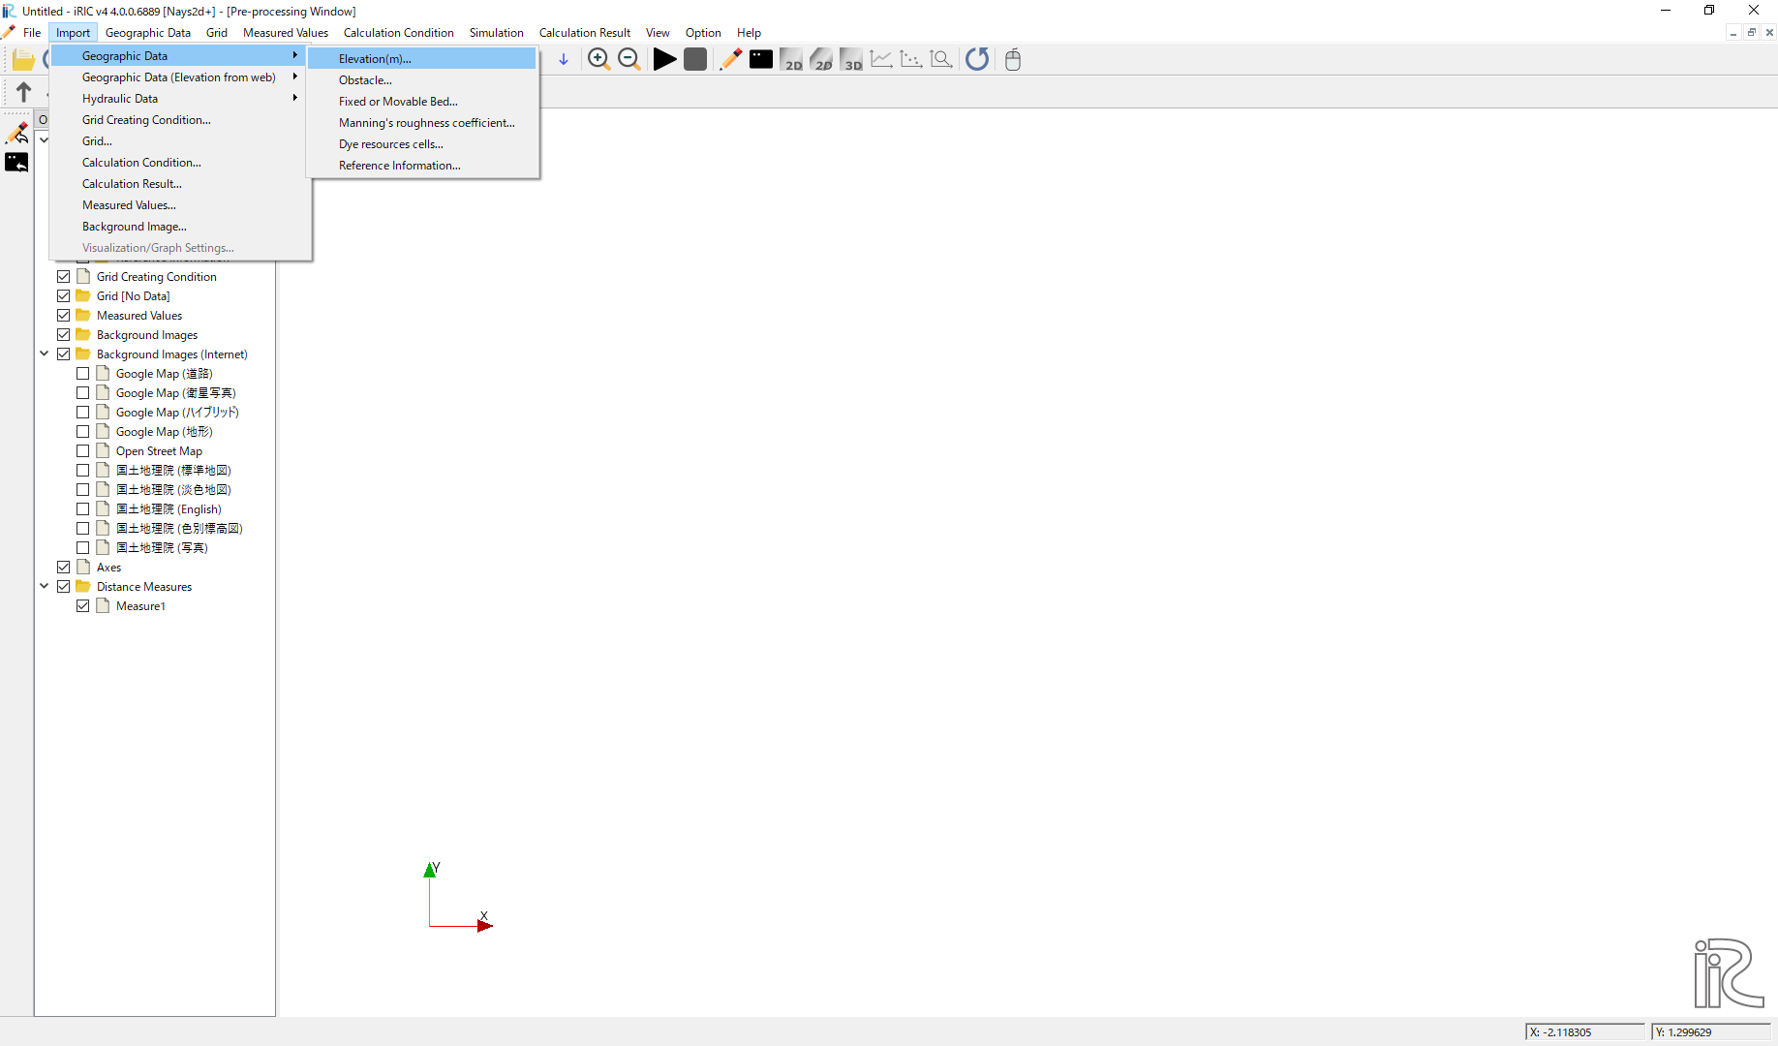
Task: Check the Open Street Map checkbox
Action: coord(83,450)
